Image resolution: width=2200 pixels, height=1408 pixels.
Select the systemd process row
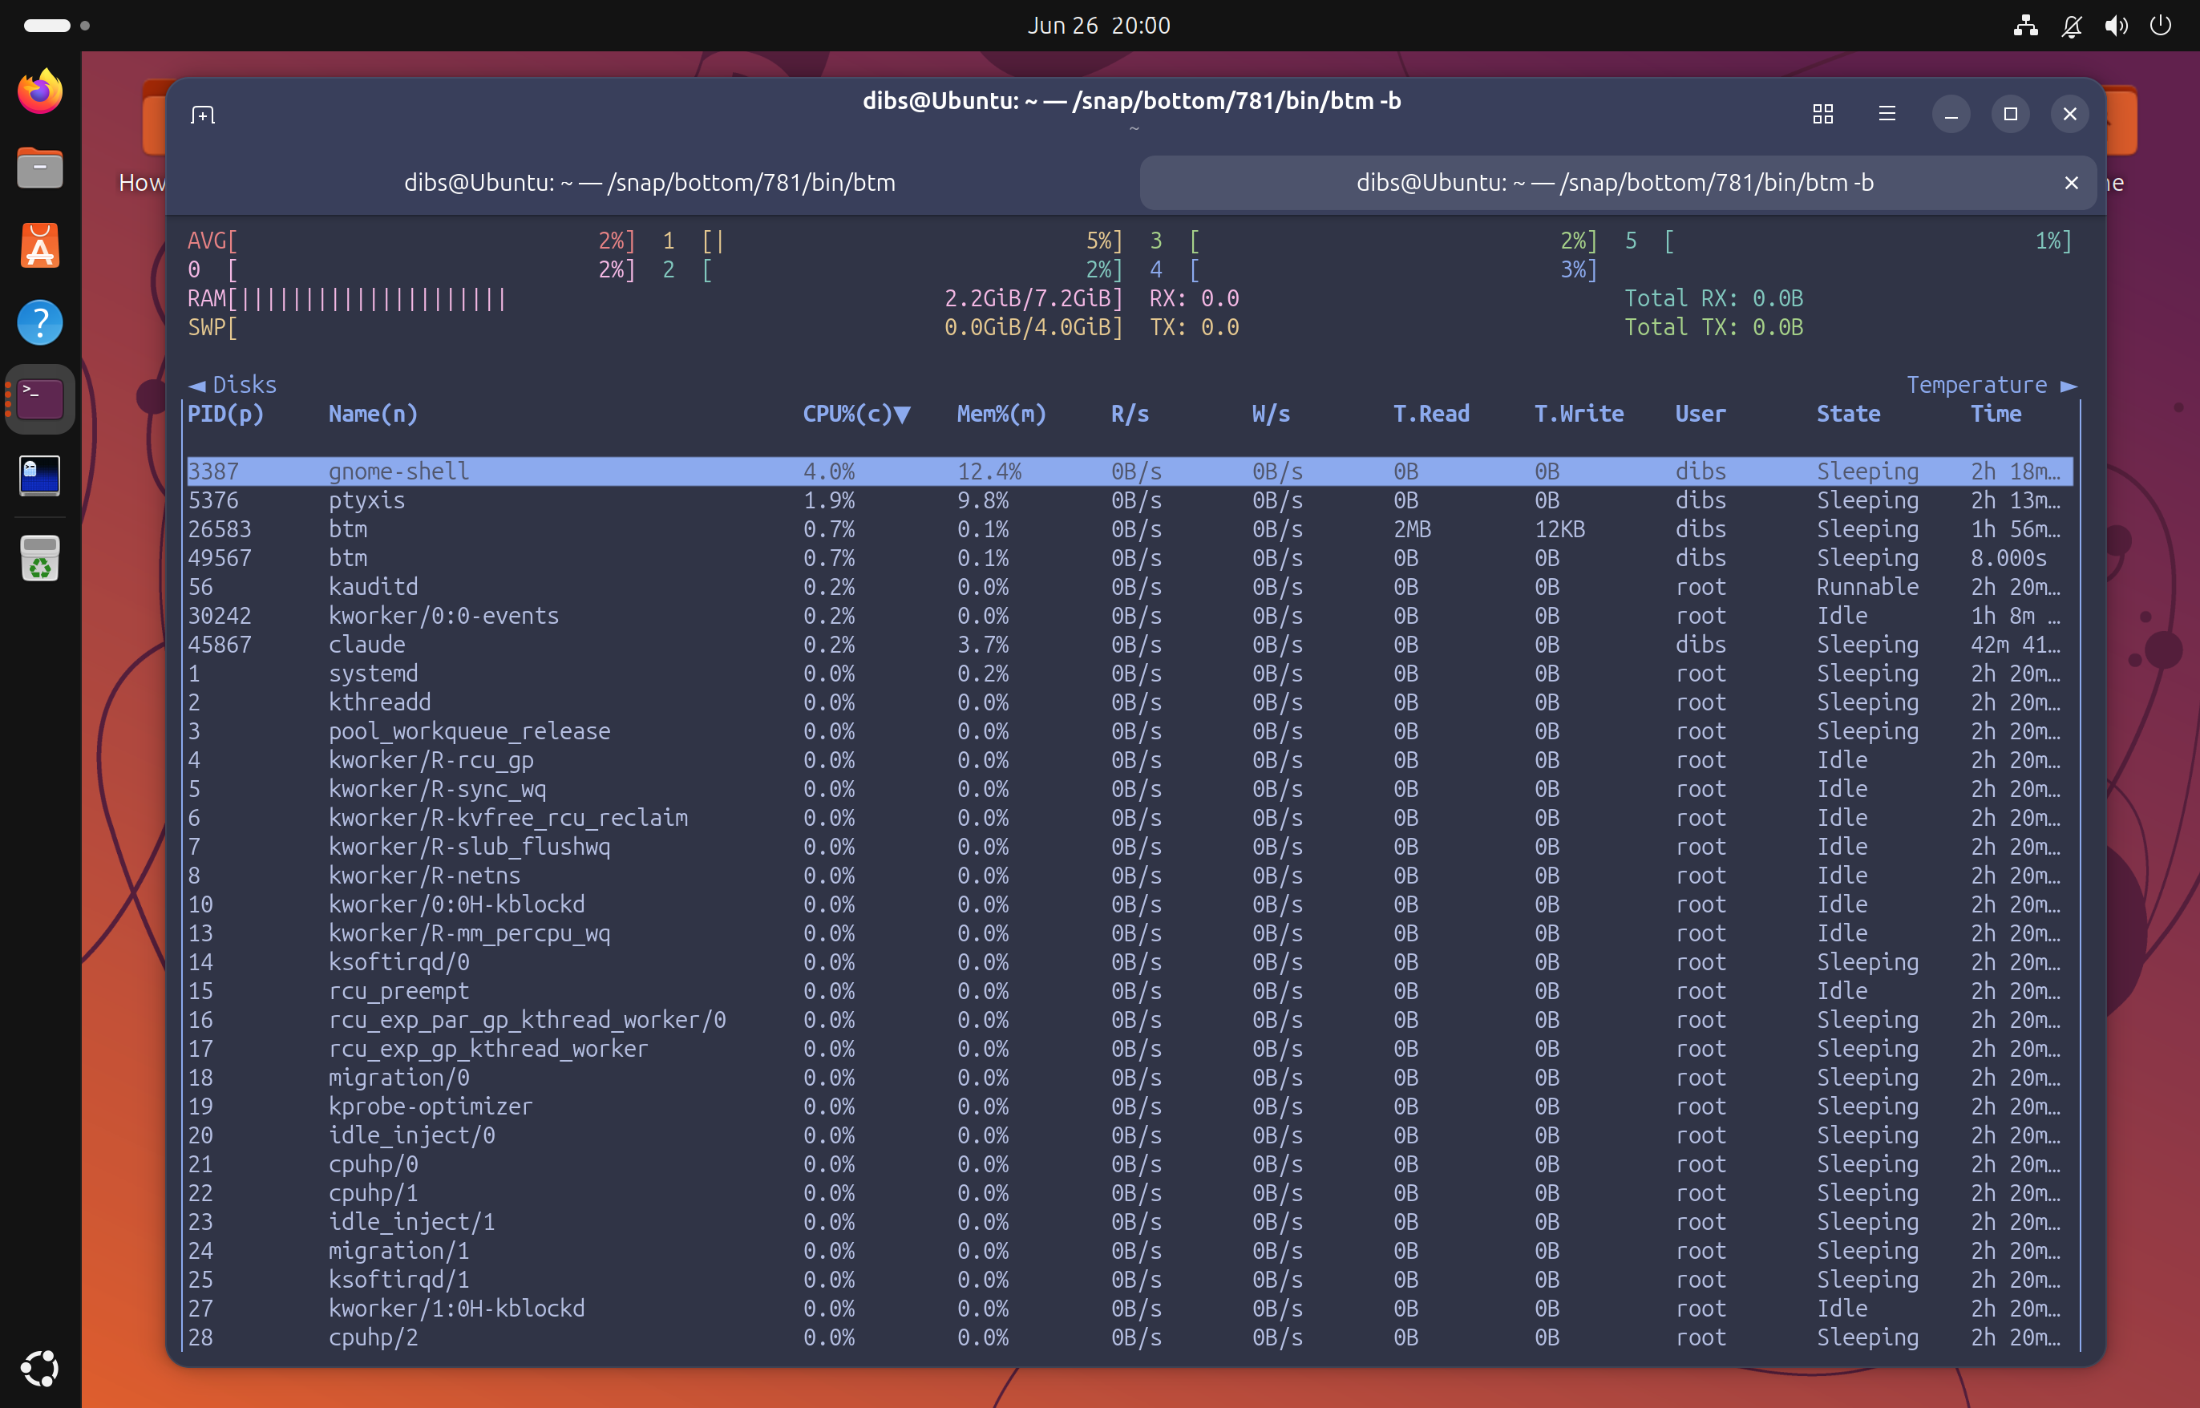(x=1130, y=674)
